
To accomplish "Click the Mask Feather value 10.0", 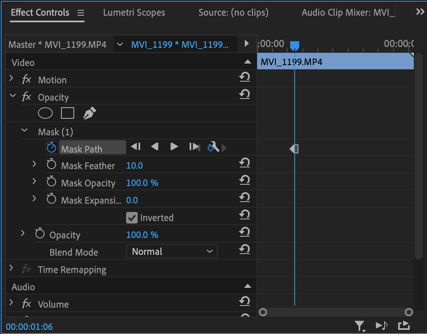I will (134, 166).
